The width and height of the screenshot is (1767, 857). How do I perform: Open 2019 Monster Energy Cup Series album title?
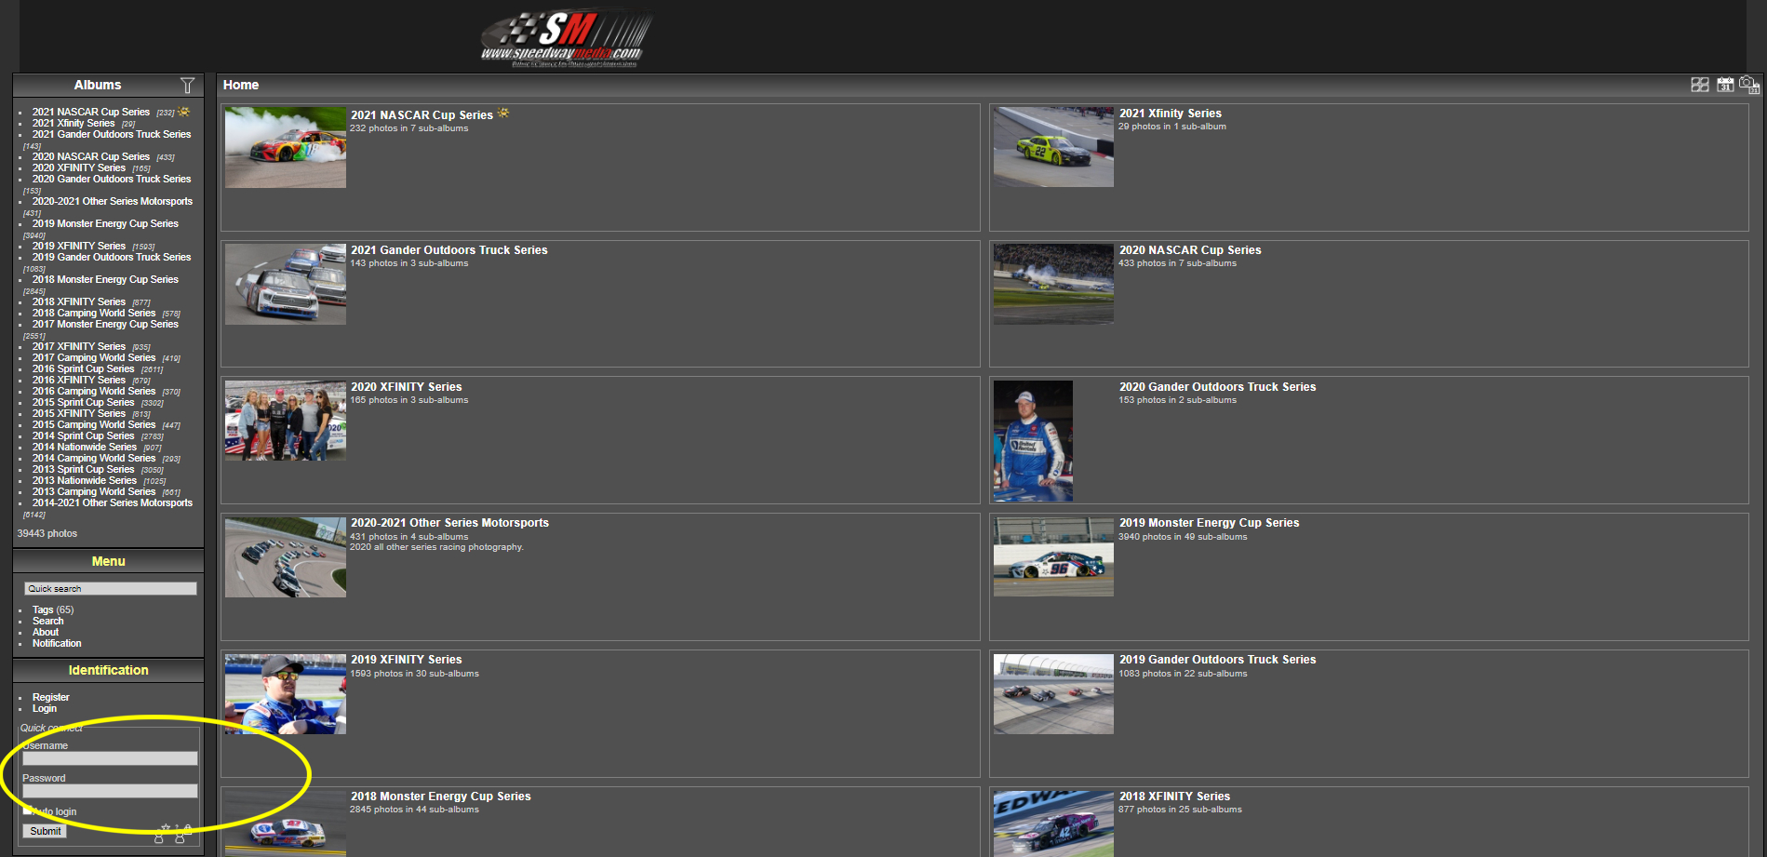1209,523
